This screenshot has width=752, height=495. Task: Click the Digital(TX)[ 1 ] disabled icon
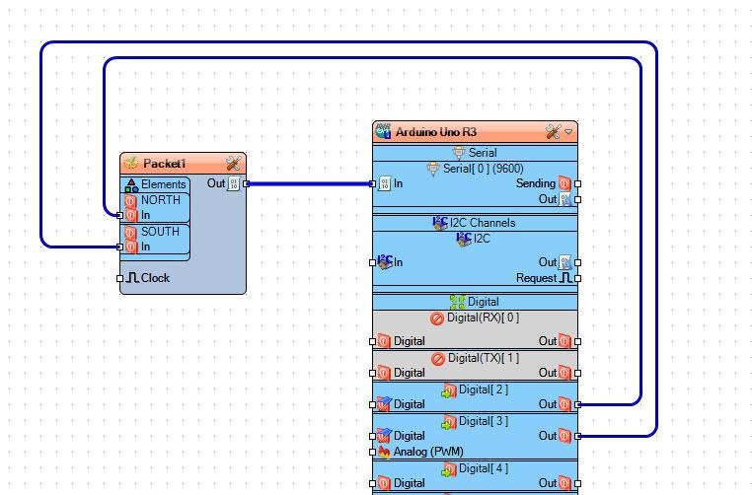point(438,359)
